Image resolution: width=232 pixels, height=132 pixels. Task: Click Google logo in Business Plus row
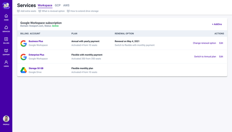pyautogui.click(x=23, y=43)
